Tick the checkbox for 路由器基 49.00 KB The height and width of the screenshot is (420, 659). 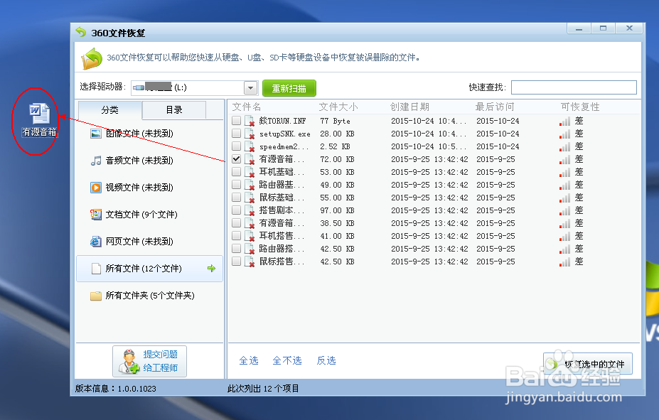pos(236,184)
